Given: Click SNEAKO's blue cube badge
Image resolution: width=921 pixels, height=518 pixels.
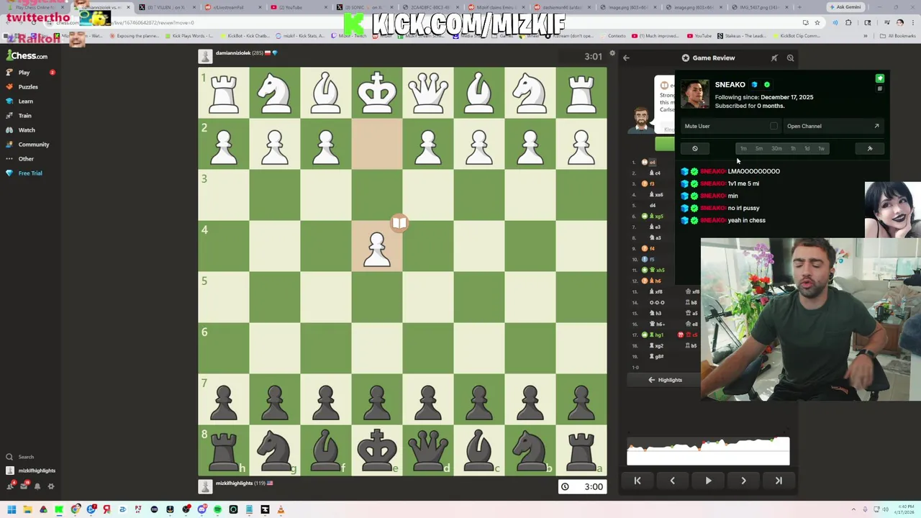Looking at the screenshot, I should coord(754,85).
